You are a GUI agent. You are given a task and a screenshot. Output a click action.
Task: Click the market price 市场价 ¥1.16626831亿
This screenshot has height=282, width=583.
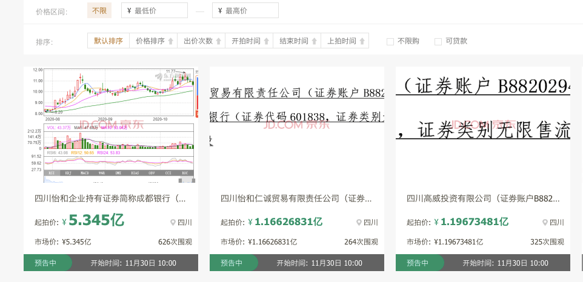(259, 242)
